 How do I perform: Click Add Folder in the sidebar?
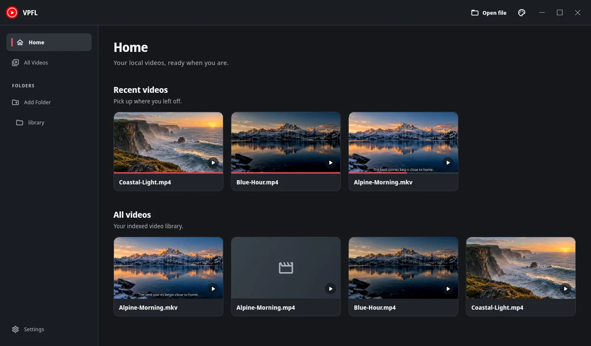click(x=49, y=102)
